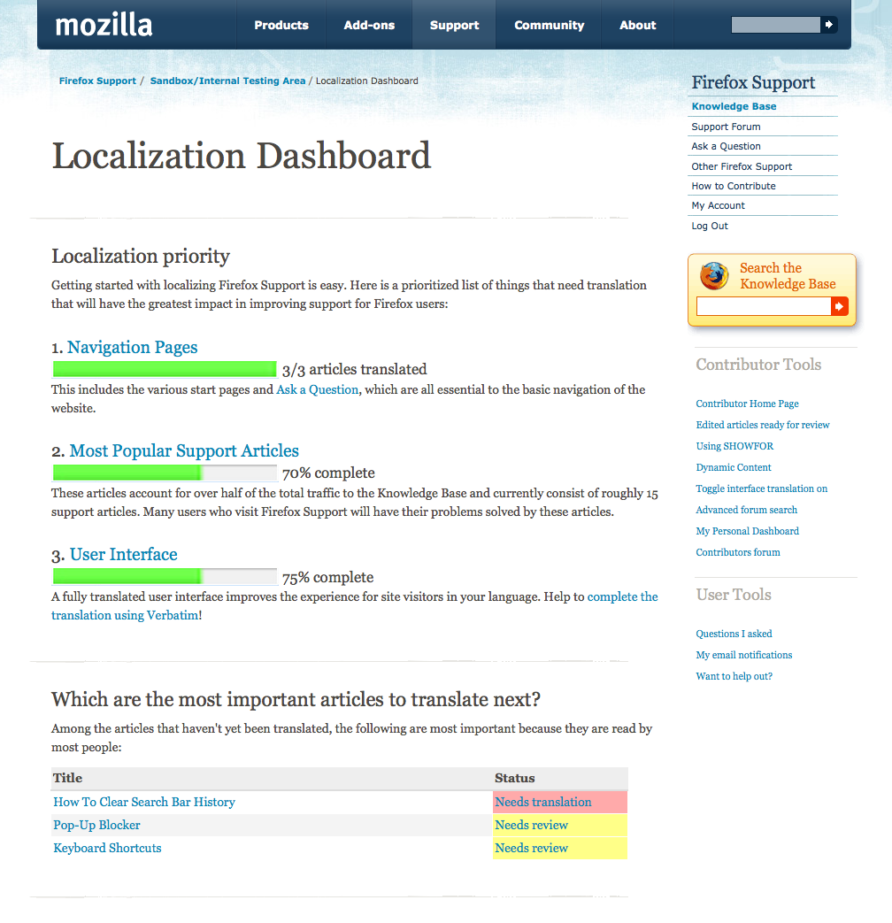Click the top header search field
This screenshot has height=923, width=892.
[775, 25]
